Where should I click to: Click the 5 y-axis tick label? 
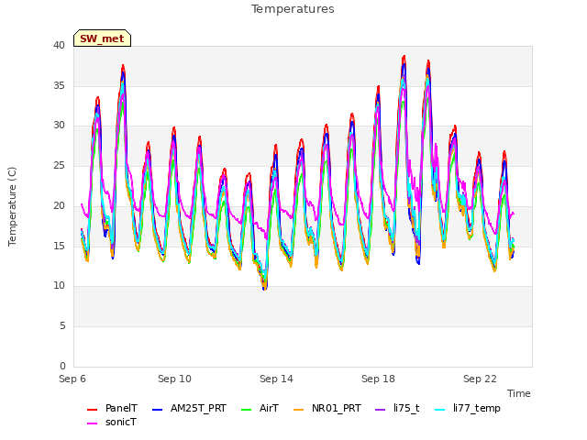(62, 326)
